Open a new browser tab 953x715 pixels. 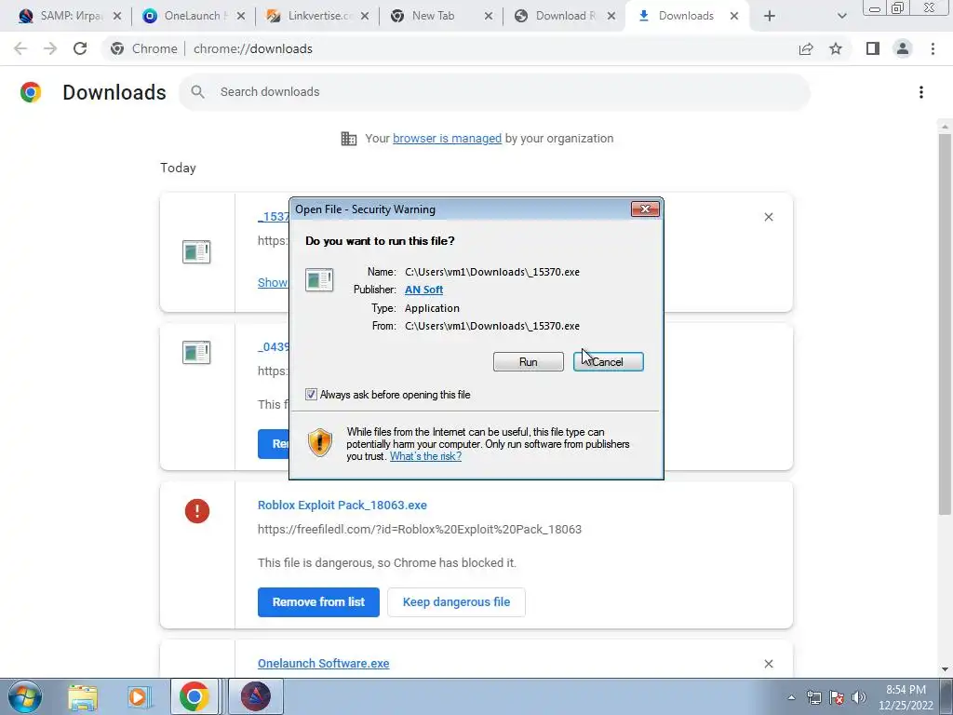tap(770, 17)
